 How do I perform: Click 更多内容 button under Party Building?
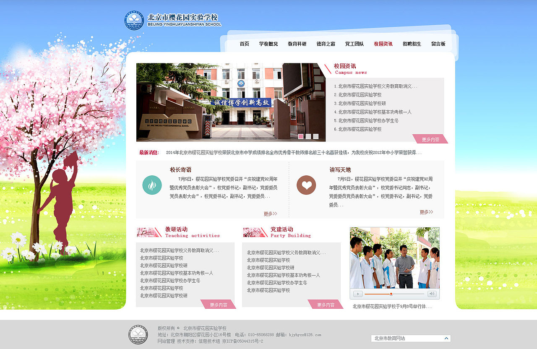(326, 305)
